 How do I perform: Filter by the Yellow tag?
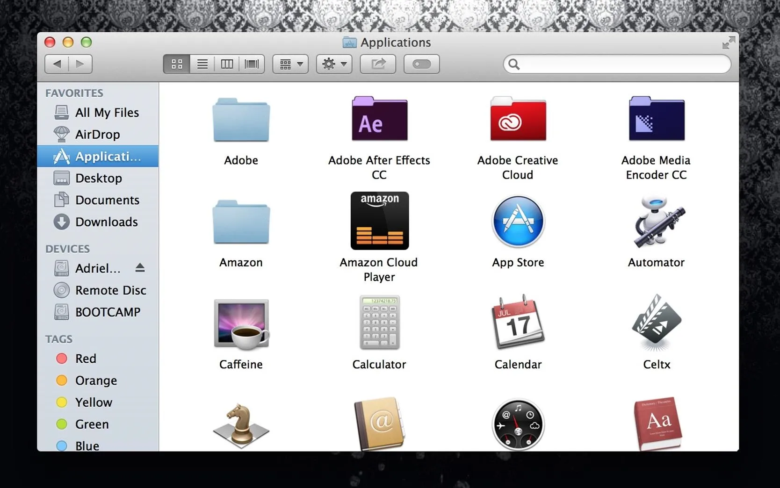pyautogui.click(x=98, y=402)
